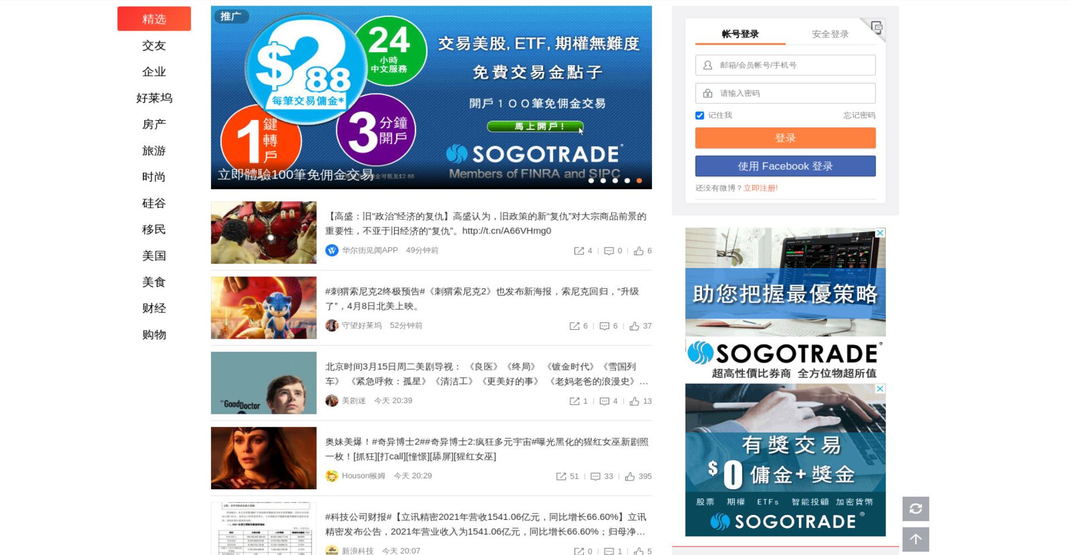Open 企业 category
The height and width of the screenshot is (555, 1069).
pyautogui.click(x=154, y=72)
